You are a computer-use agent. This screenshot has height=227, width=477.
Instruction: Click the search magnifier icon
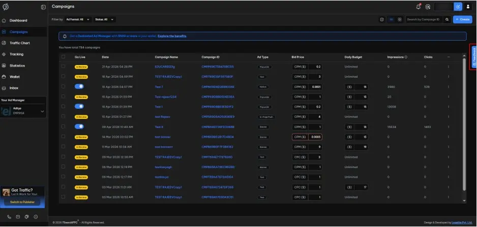tap(447, 19)
